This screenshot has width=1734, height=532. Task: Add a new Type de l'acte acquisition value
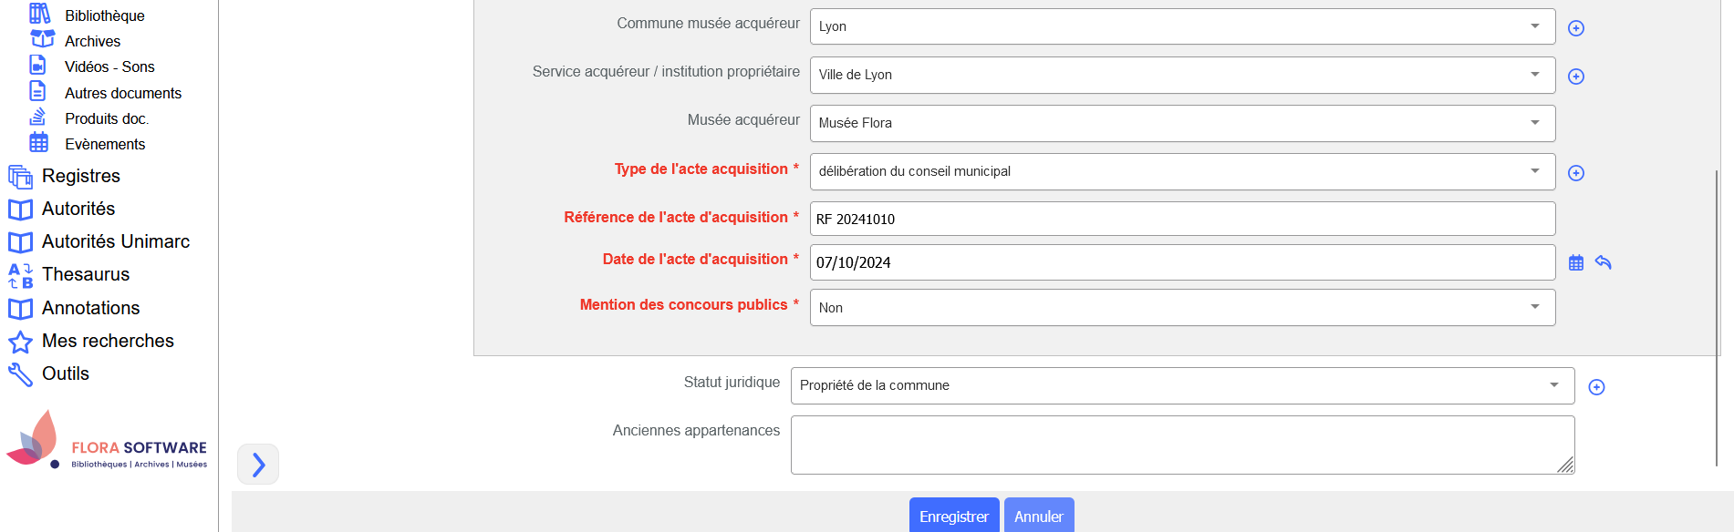point(1575,173)
